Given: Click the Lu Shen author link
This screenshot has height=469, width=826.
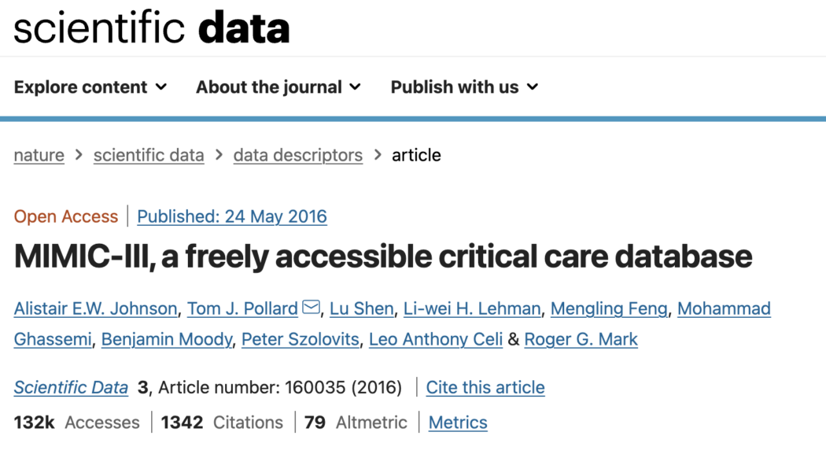Looking at the screenshot, I should click(361, 308).
